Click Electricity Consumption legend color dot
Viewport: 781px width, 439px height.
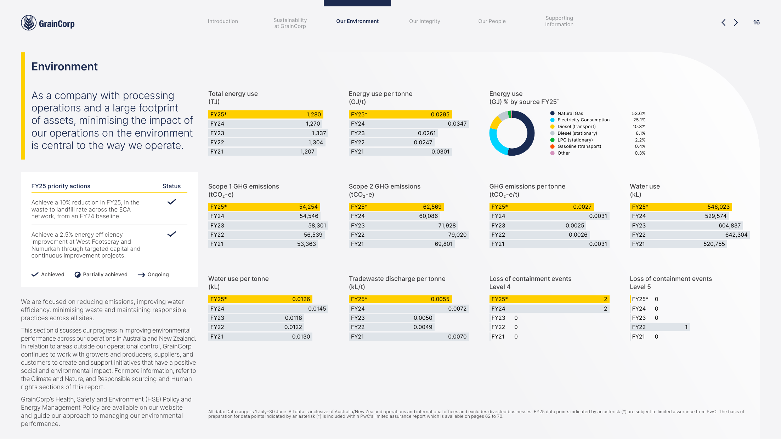[x=552, y=120]
